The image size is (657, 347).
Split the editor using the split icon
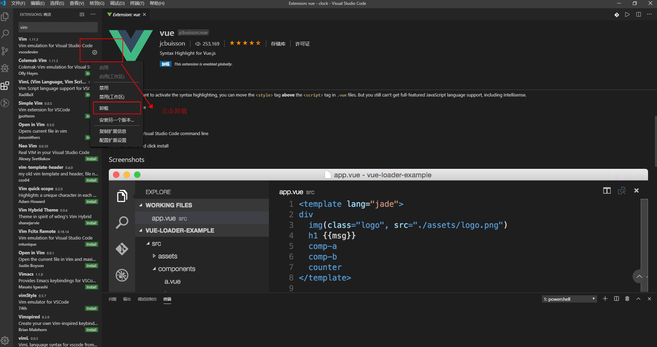[638, 14]
